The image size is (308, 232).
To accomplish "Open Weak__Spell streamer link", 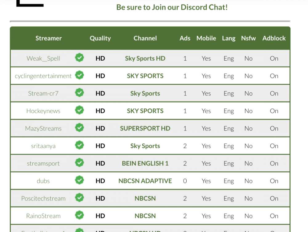I will [43, 58].
